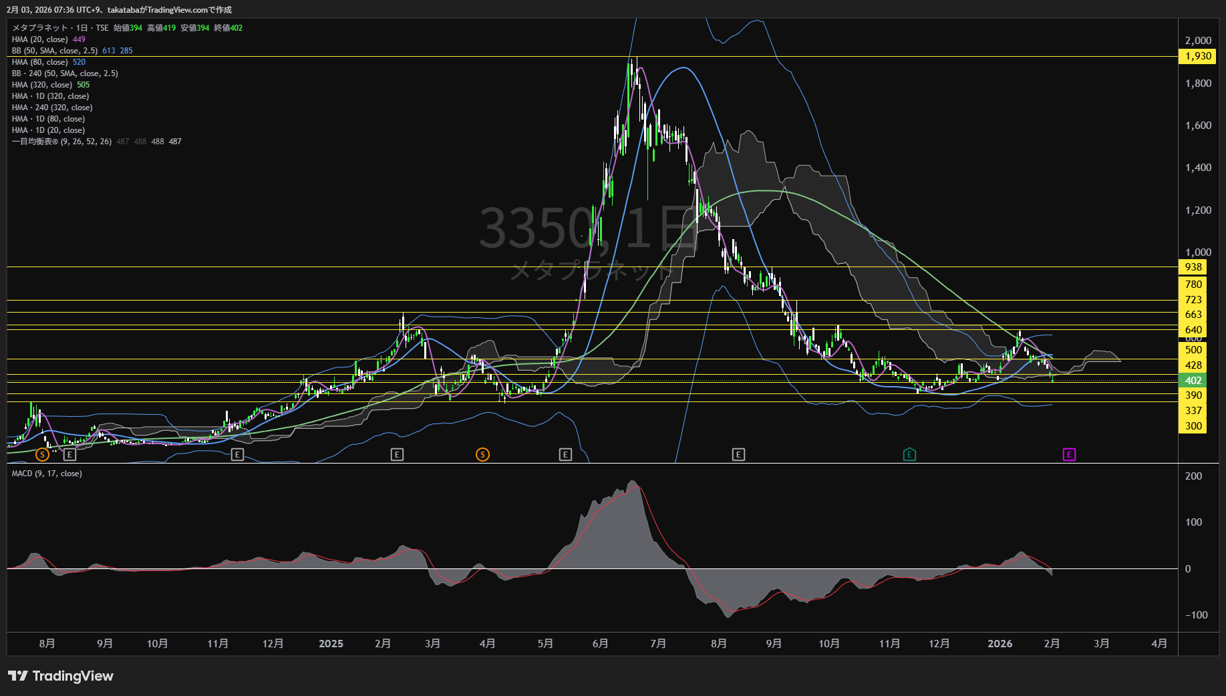Select the E earnings marker near February 2025
This screenshot has height=696, width=1226.
[x=397, y=455]
